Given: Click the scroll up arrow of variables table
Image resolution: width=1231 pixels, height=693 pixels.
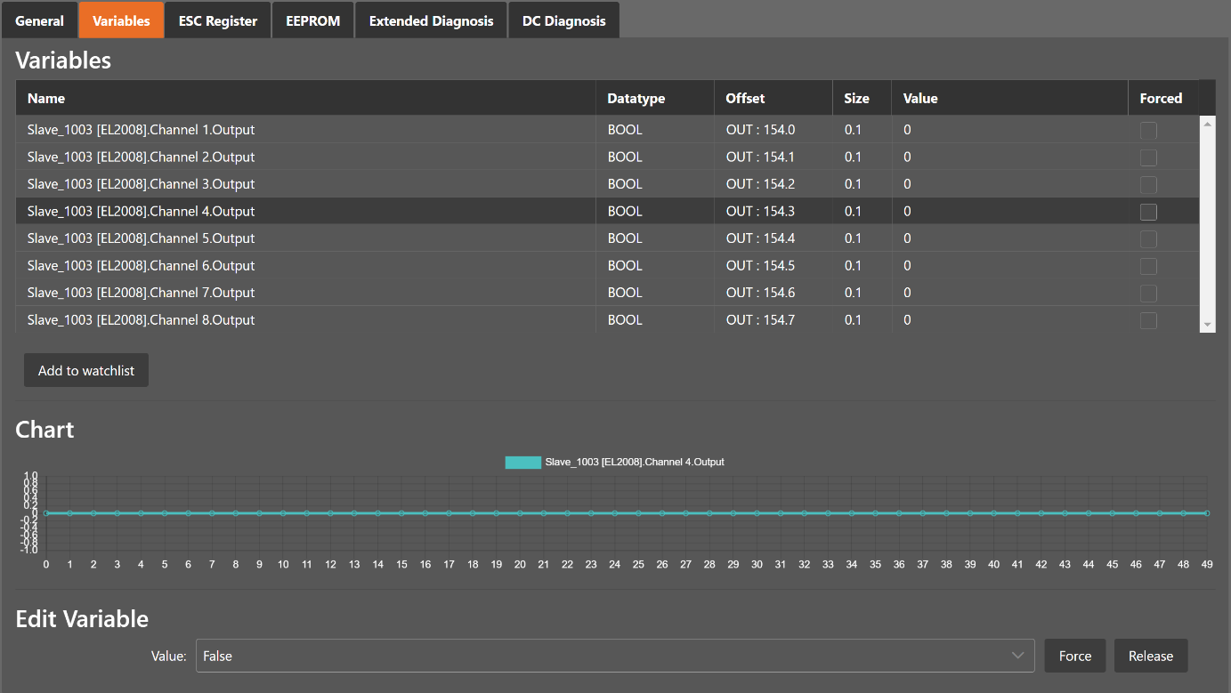Looking at the screenshot, I should click(1207, 124).
